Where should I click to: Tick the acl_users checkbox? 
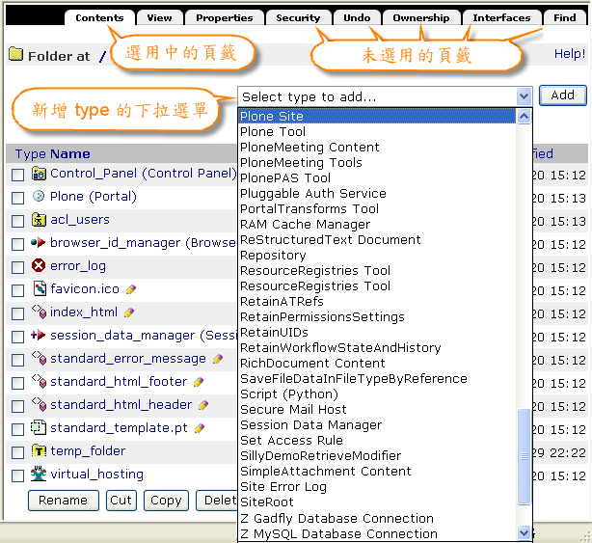click(x=17, y=221)
